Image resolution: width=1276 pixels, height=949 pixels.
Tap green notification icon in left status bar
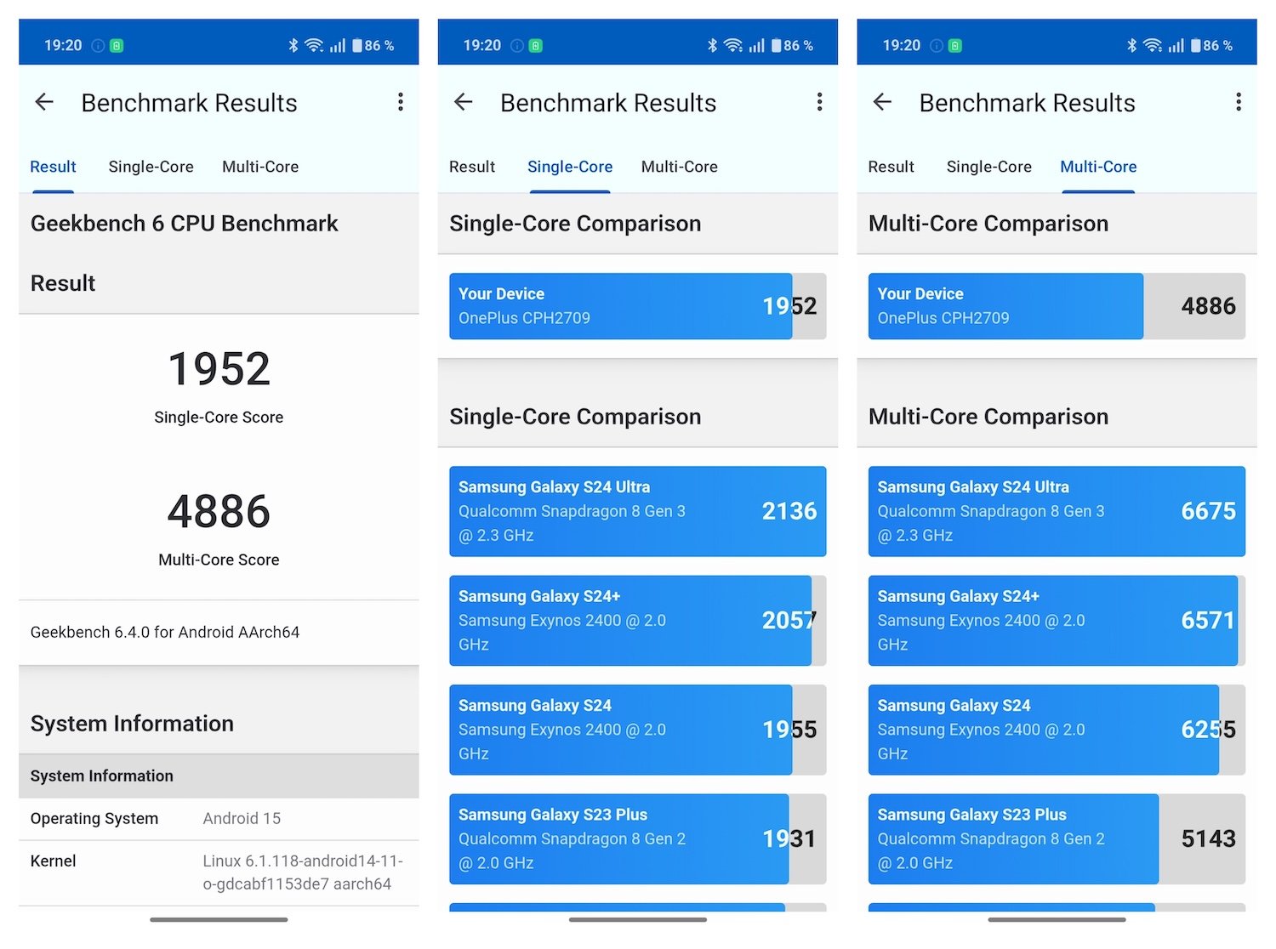[117, 46]
